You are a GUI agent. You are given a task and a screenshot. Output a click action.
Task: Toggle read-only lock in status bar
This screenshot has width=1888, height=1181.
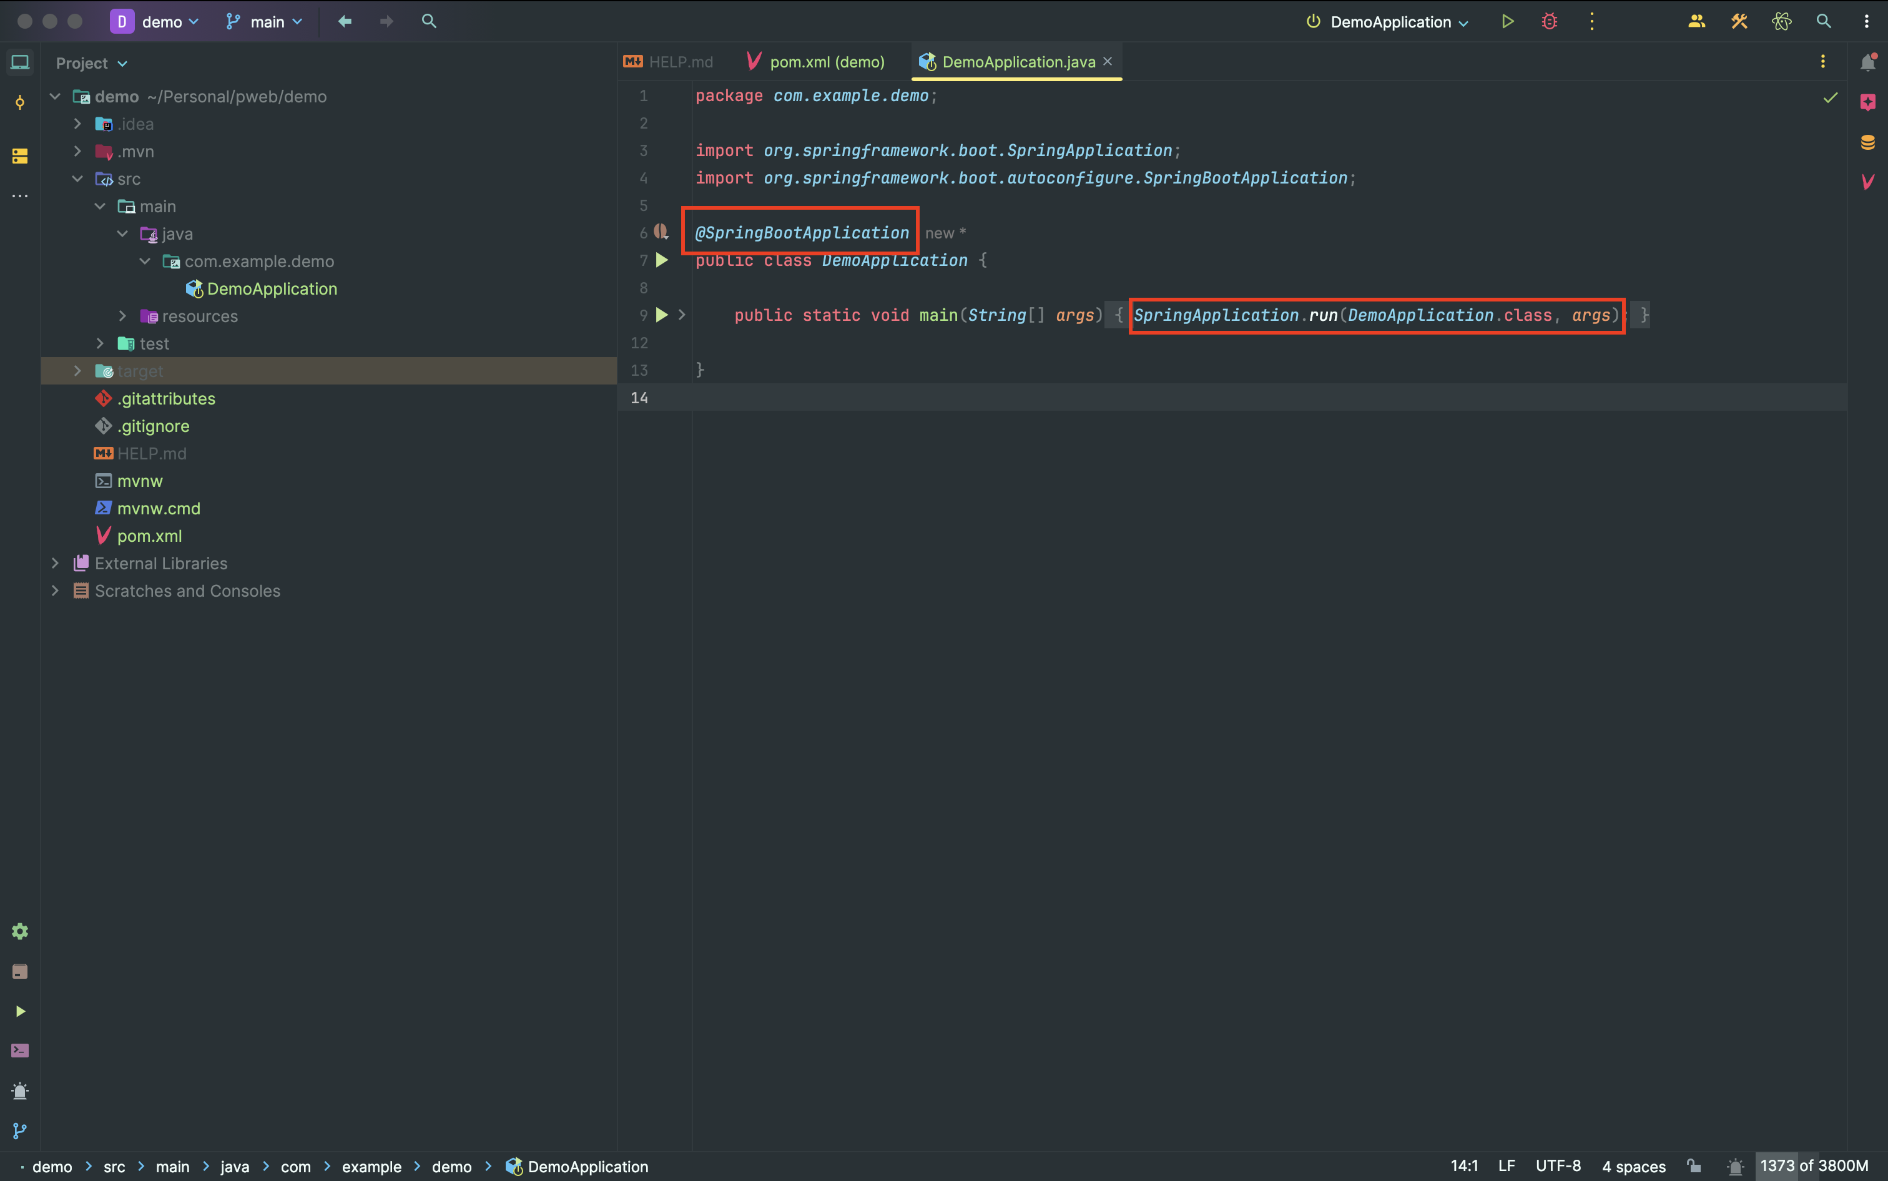[1693, 1166]
